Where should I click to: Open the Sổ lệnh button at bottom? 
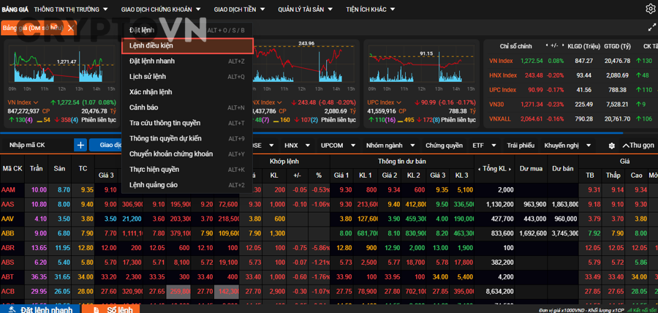pos(110,309)
